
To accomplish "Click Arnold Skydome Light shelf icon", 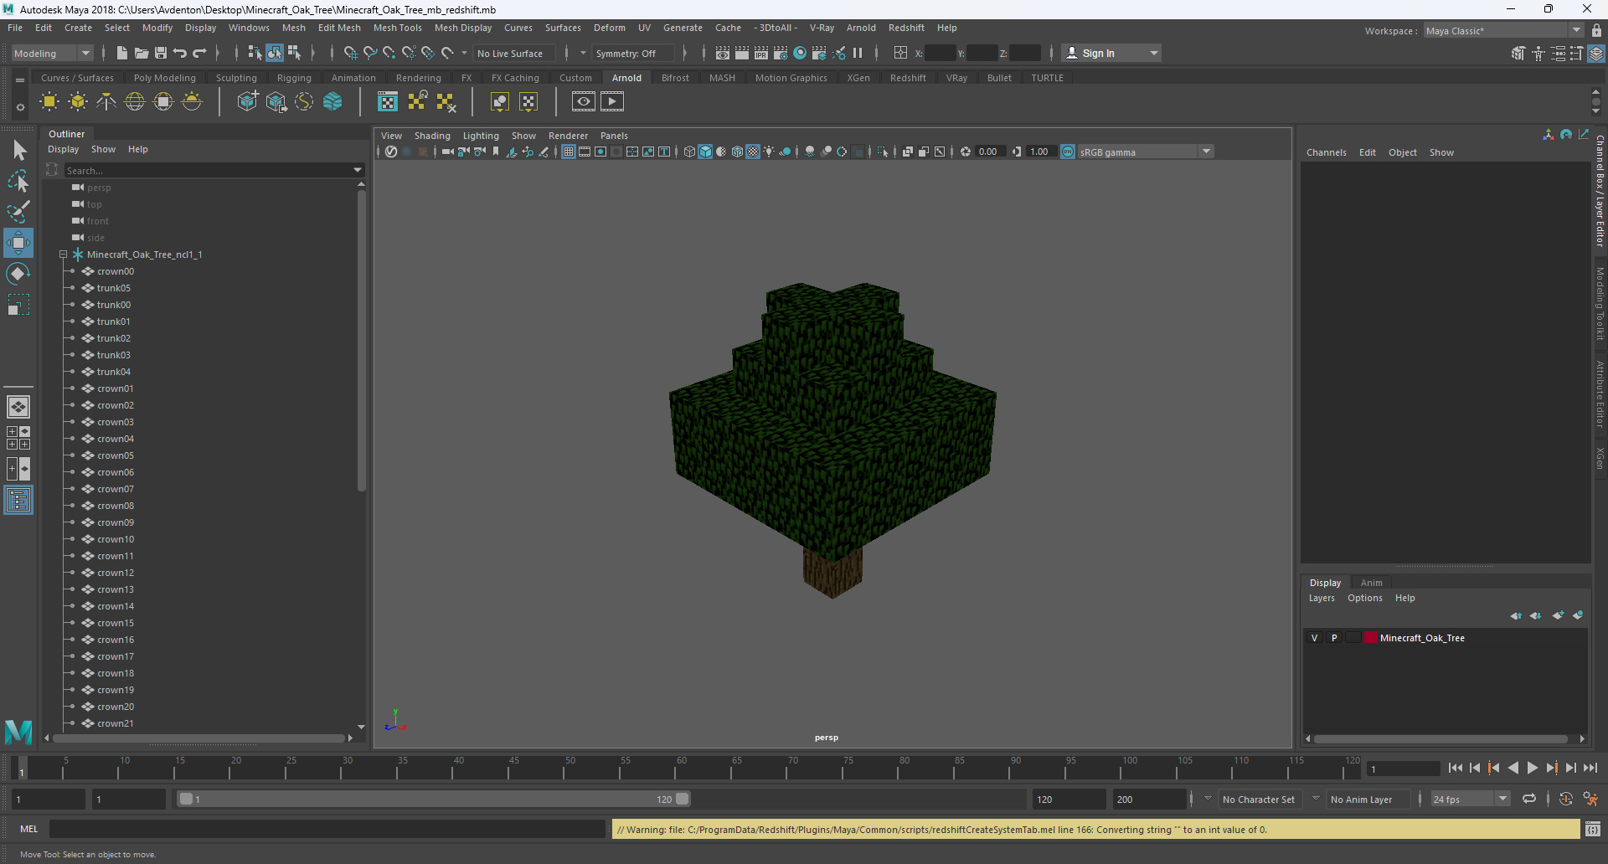I will 135,102.
